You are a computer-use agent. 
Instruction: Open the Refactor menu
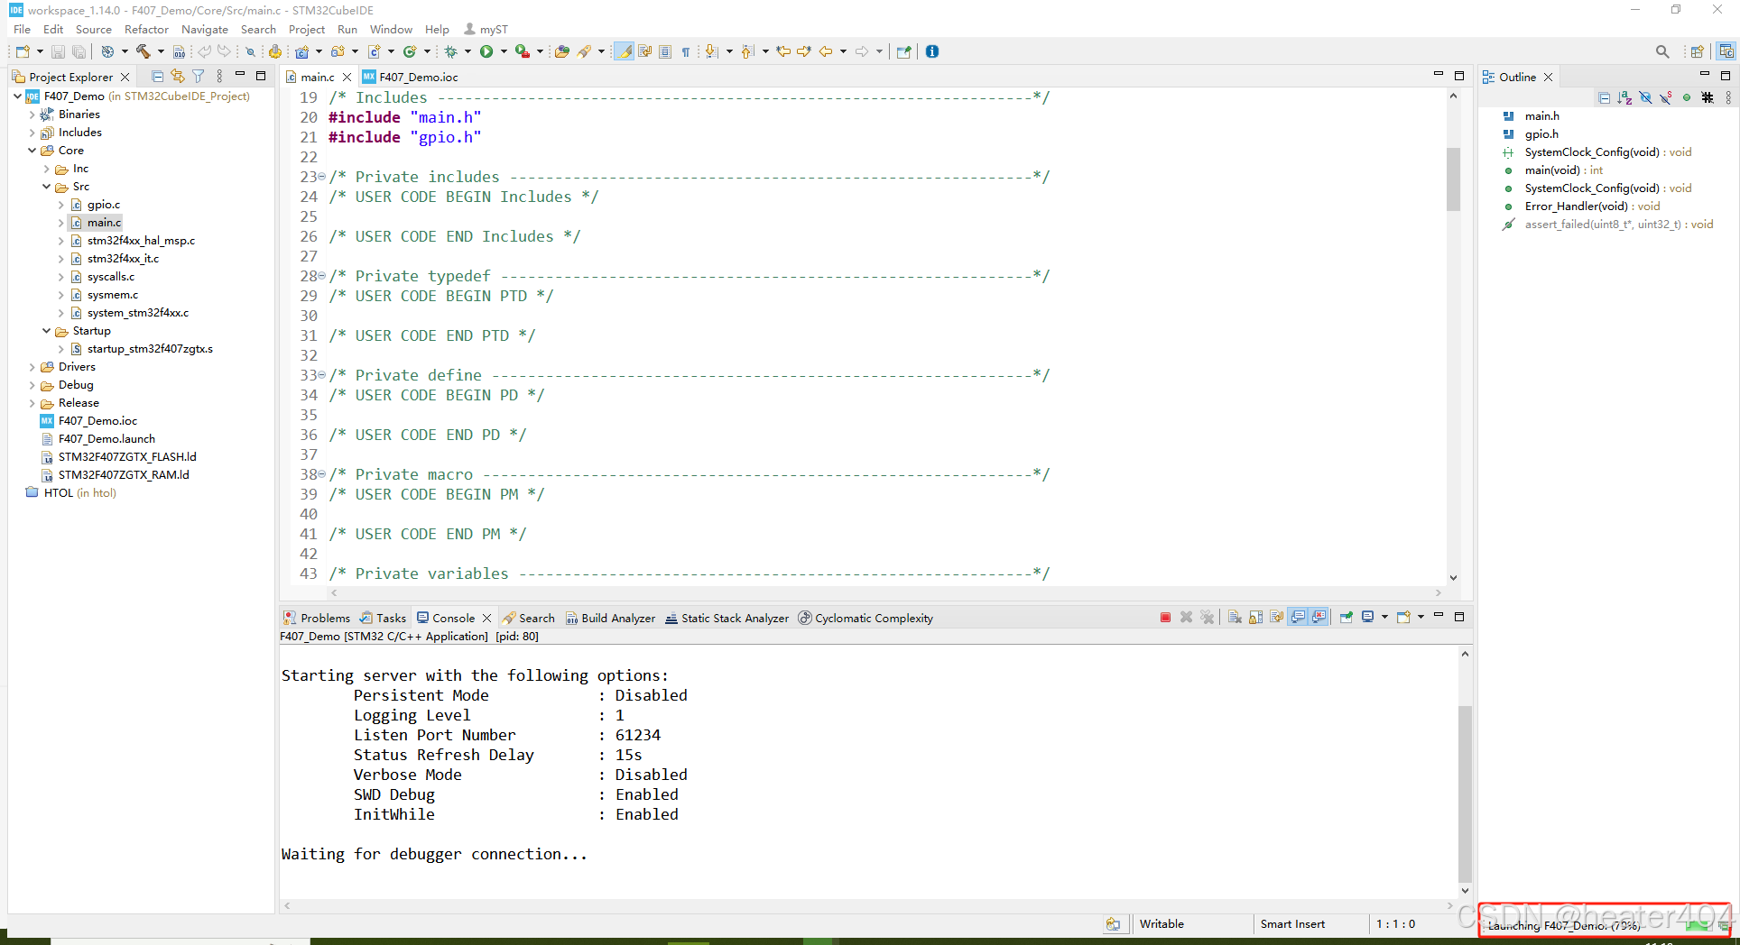click(146, 29)
